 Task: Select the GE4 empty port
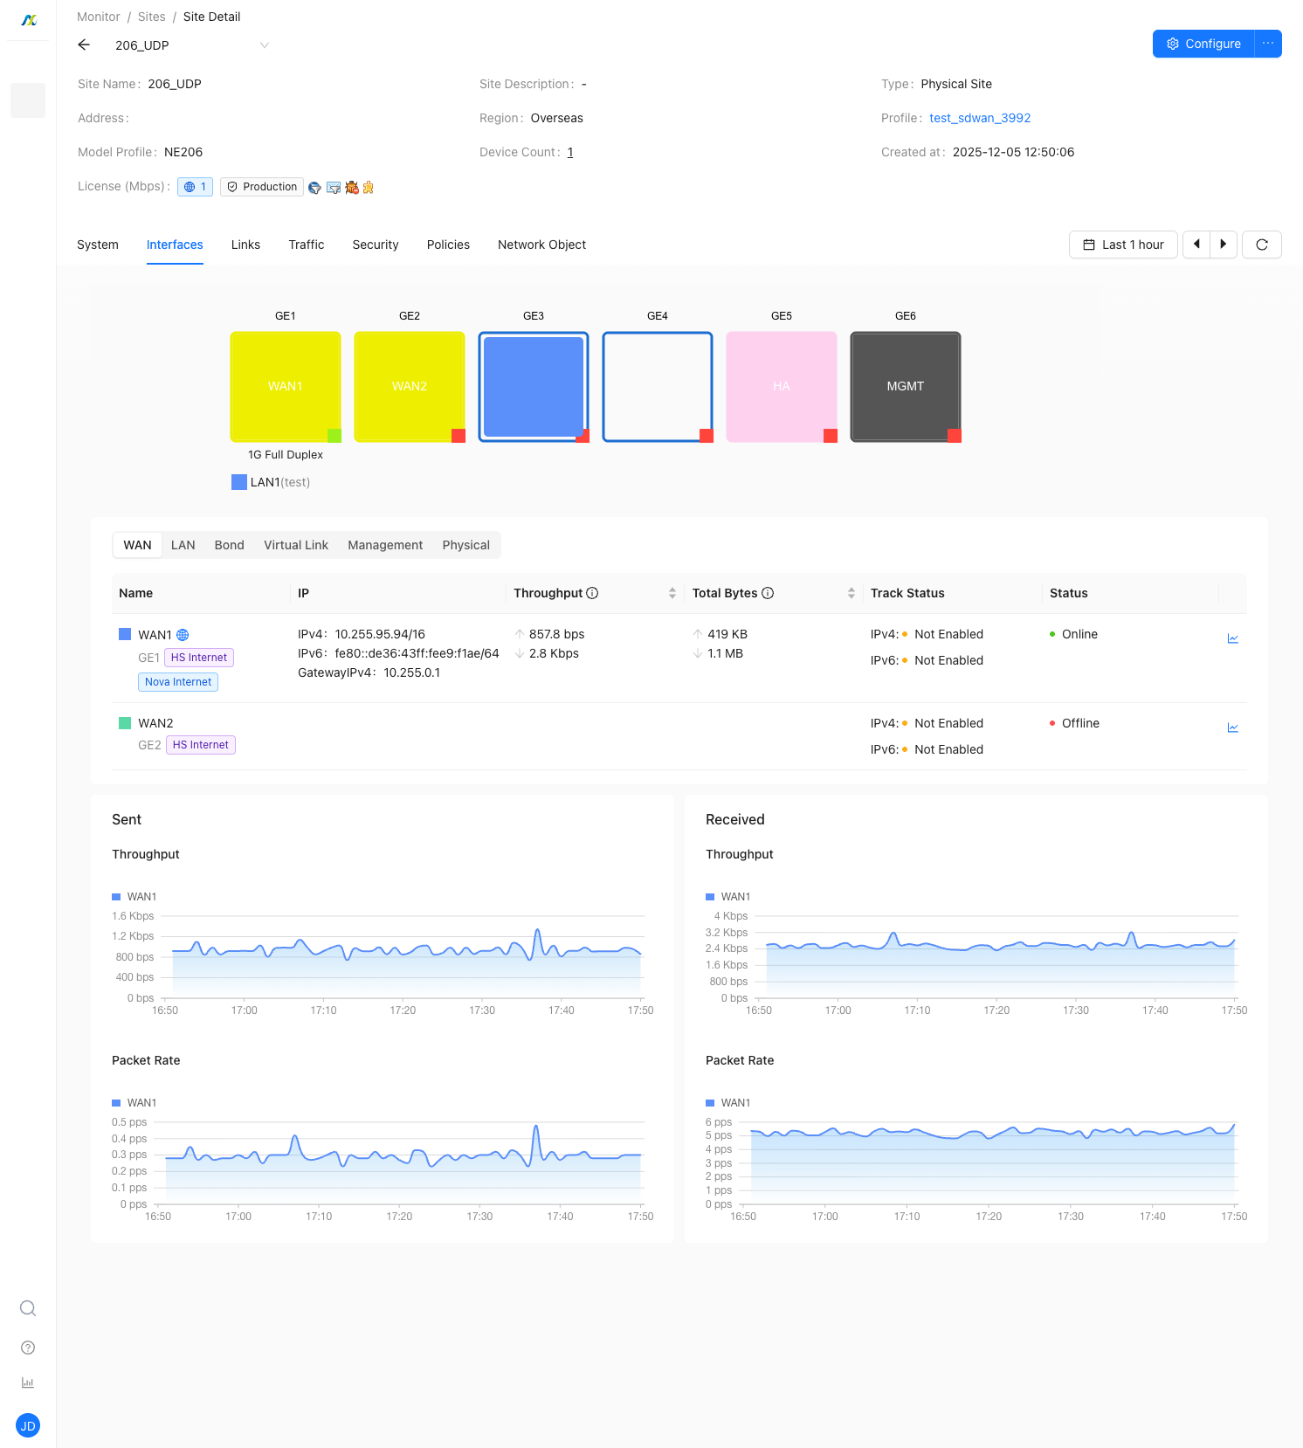coord(658,387)
